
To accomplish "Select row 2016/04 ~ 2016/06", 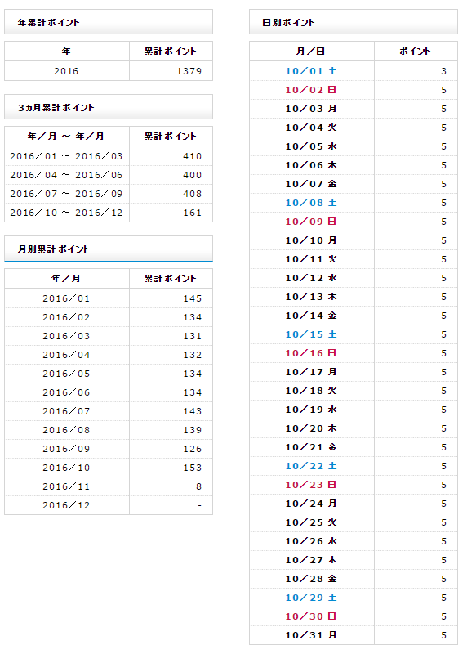I will [x=109, y=175].
